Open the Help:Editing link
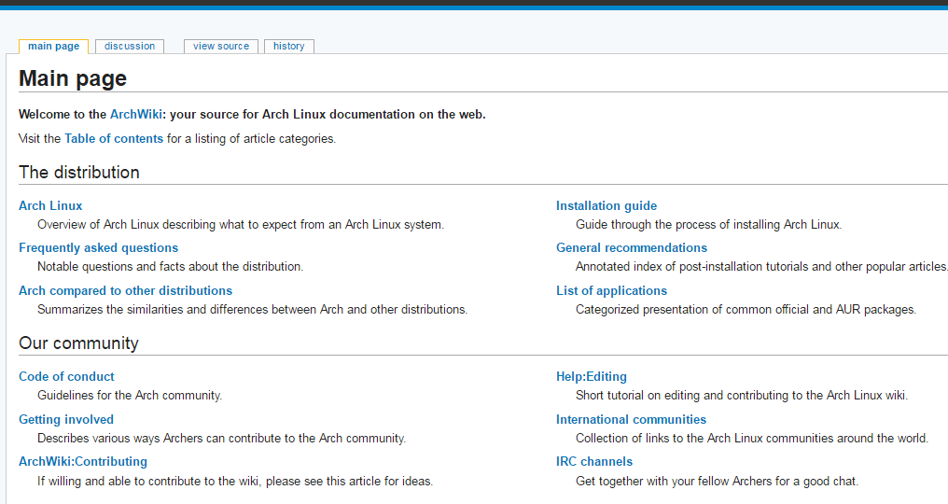This screenshot has height=504, width=948. point(592,376)
